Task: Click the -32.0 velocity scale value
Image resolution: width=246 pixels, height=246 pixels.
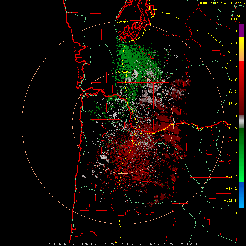Action: tap(232, 140)
